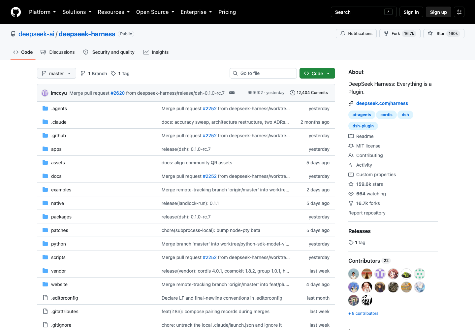Click the .editorconfig file icon
The height and width of the screenshot is (330, 475).
pyautogui.click(x=45, y=298)
